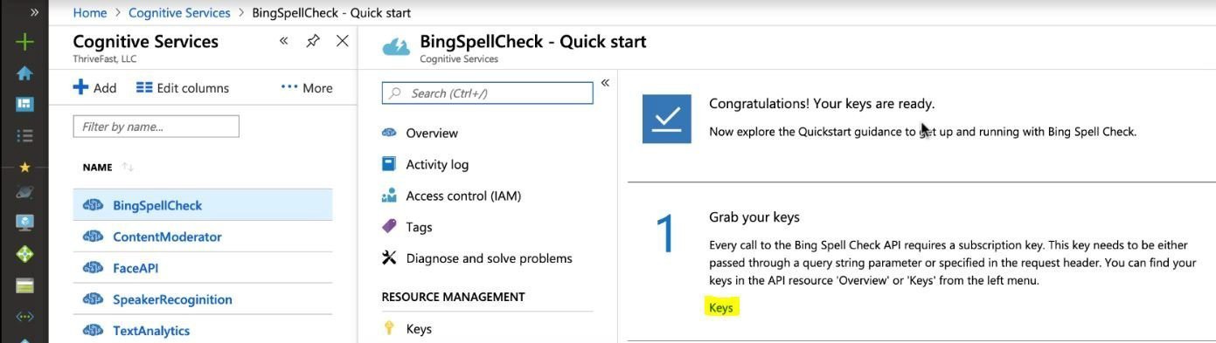Open the More options ellipsis menu

click(x=307, y=87)
